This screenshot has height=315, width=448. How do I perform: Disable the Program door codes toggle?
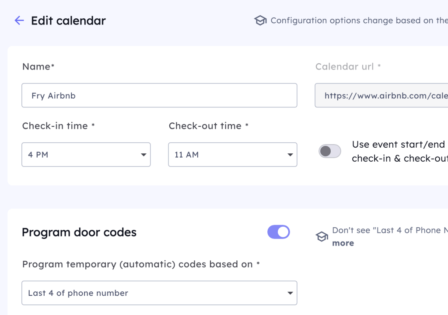pos(279,232)
